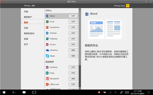
Task: Open the touch keyboard tray icon
Action: [127, 92]
